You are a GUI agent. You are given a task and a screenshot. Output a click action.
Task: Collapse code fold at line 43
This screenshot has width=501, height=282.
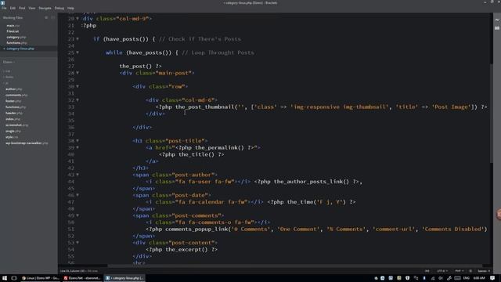[77, 175]
